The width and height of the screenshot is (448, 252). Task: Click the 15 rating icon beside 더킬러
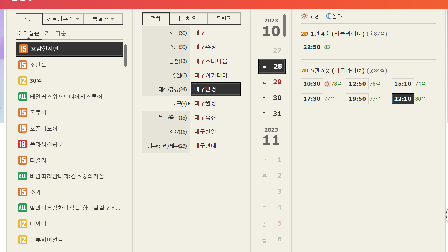23,160
